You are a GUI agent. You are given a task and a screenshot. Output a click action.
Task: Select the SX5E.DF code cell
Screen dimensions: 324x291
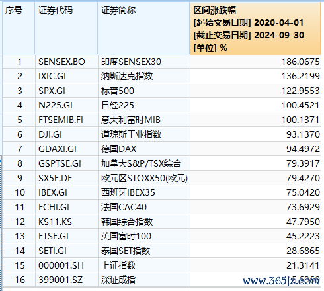pos(66,178)
